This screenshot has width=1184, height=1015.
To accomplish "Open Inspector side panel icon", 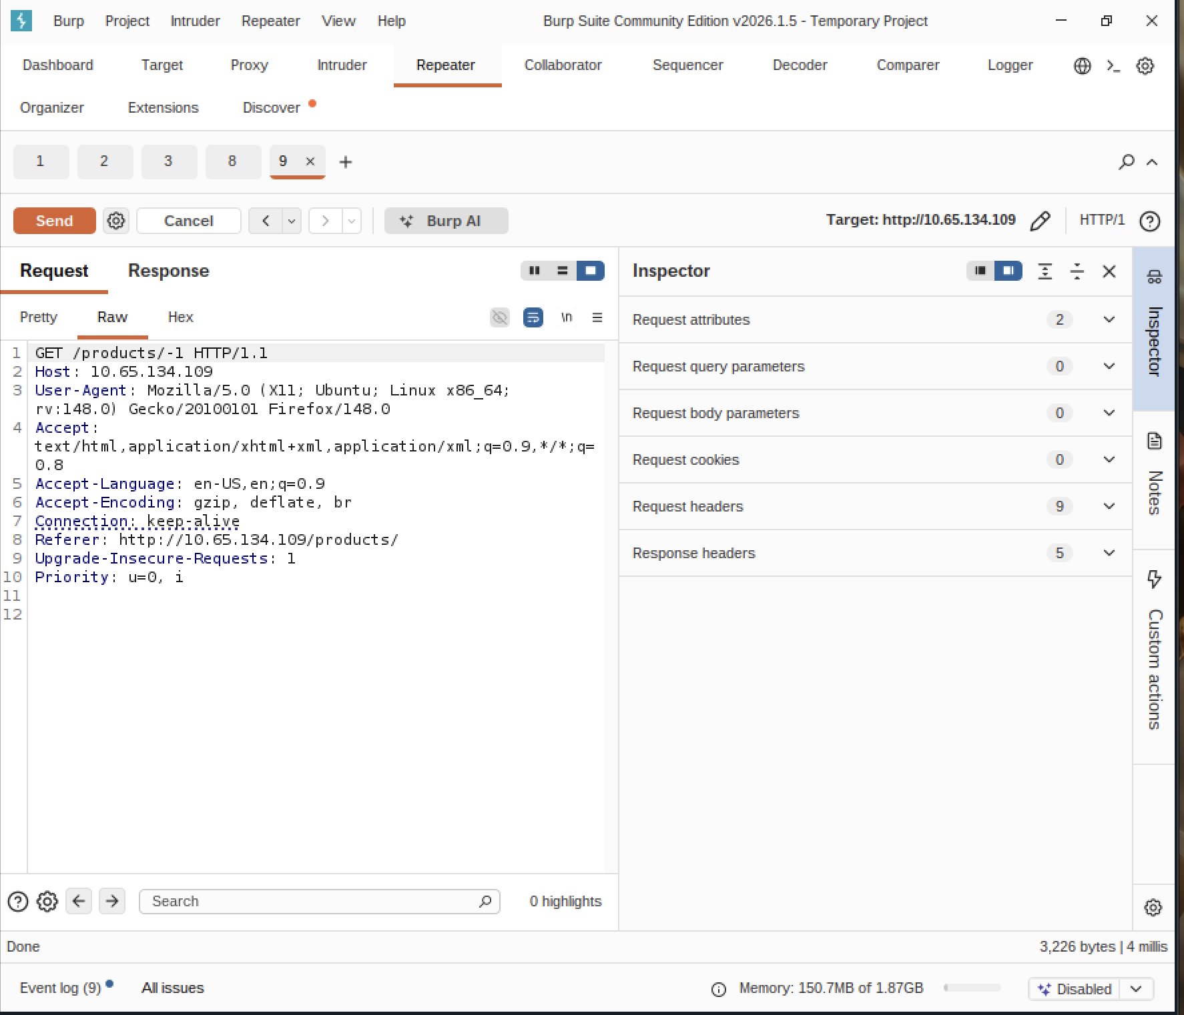I will pos(1155,277).
